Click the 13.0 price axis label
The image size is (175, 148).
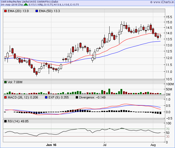pos(169,45)
